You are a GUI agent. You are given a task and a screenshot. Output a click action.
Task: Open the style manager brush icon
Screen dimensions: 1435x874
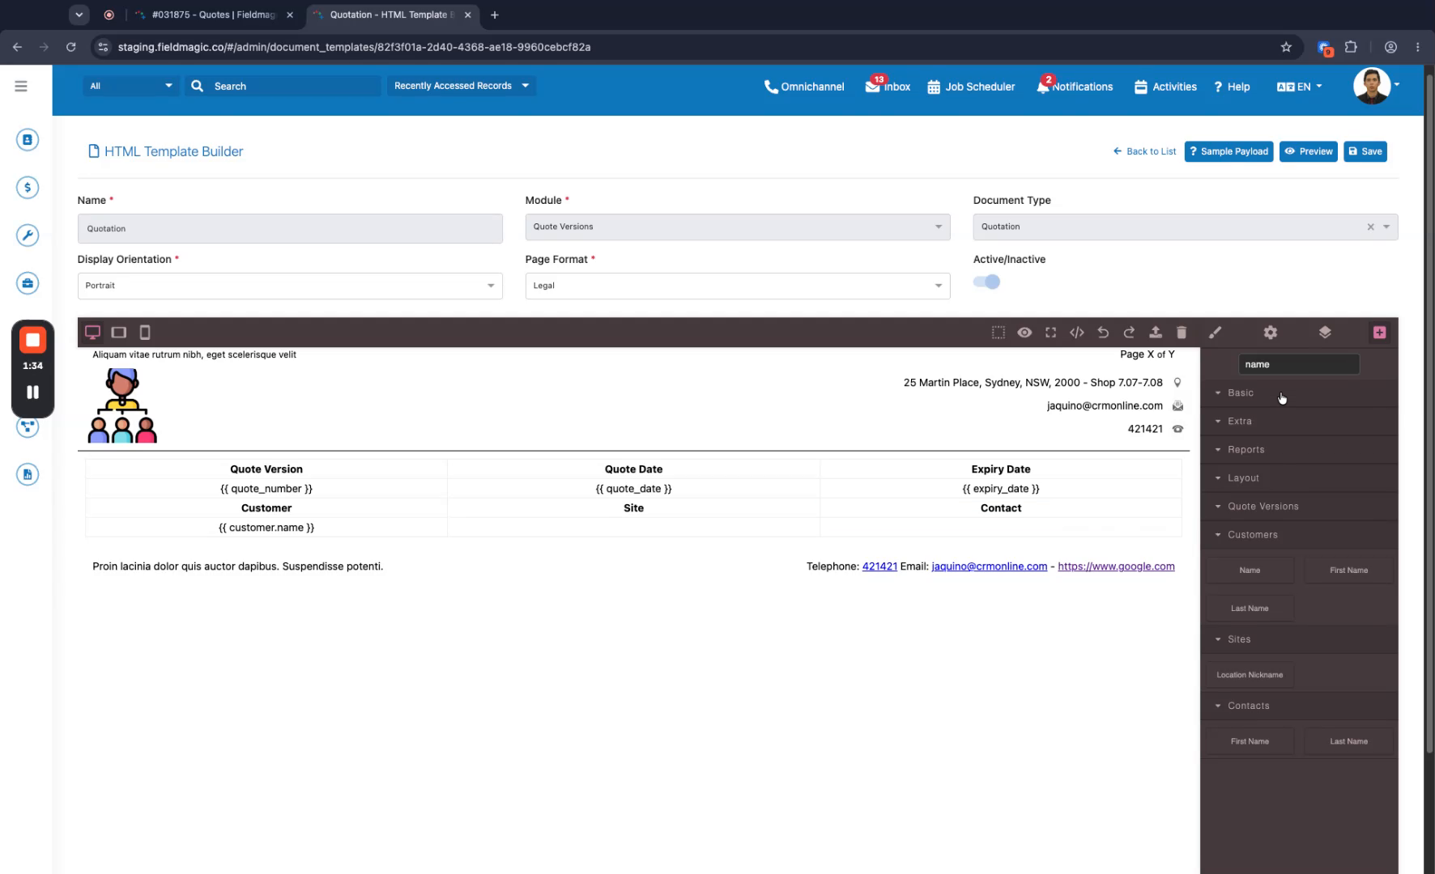pos(1215,333)
